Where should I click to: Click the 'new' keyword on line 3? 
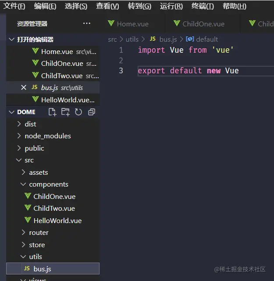coord(214,71)
